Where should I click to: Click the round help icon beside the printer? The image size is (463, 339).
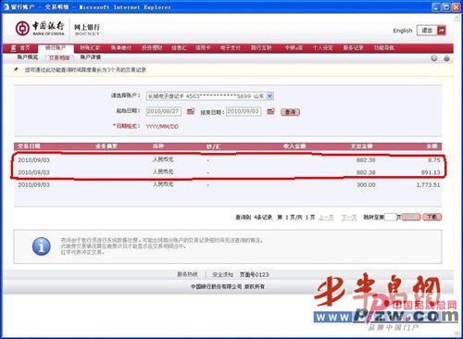click(434, 58)
